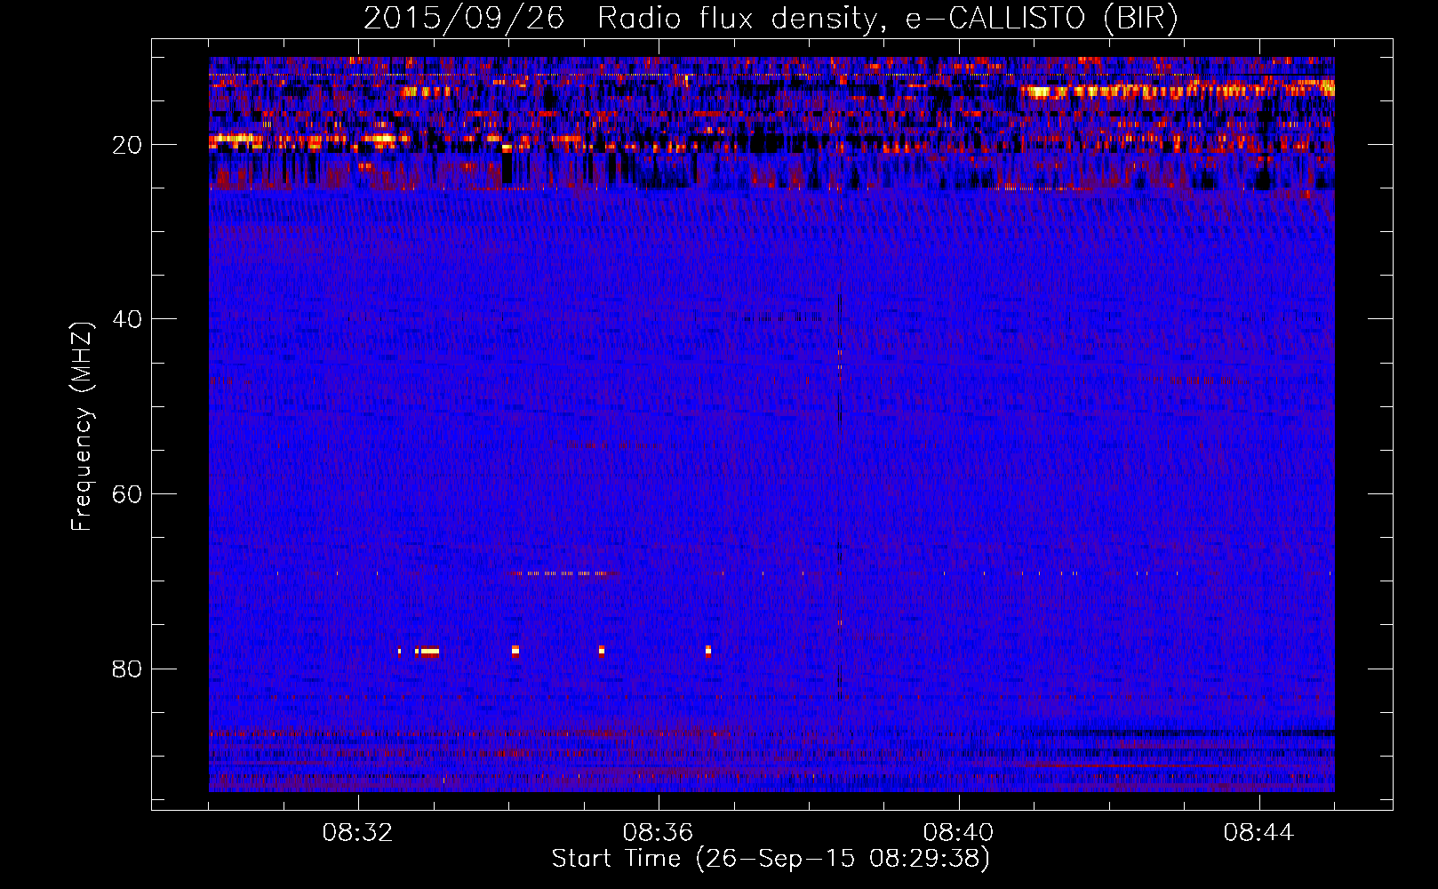Click the 08:36 time axis label
This screenshot has height=889, width=1438.
pos(658,834)
